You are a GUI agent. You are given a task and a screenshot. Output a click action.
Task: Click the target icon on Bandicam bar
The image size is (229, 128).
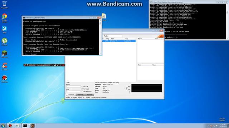tap(25, 65)
